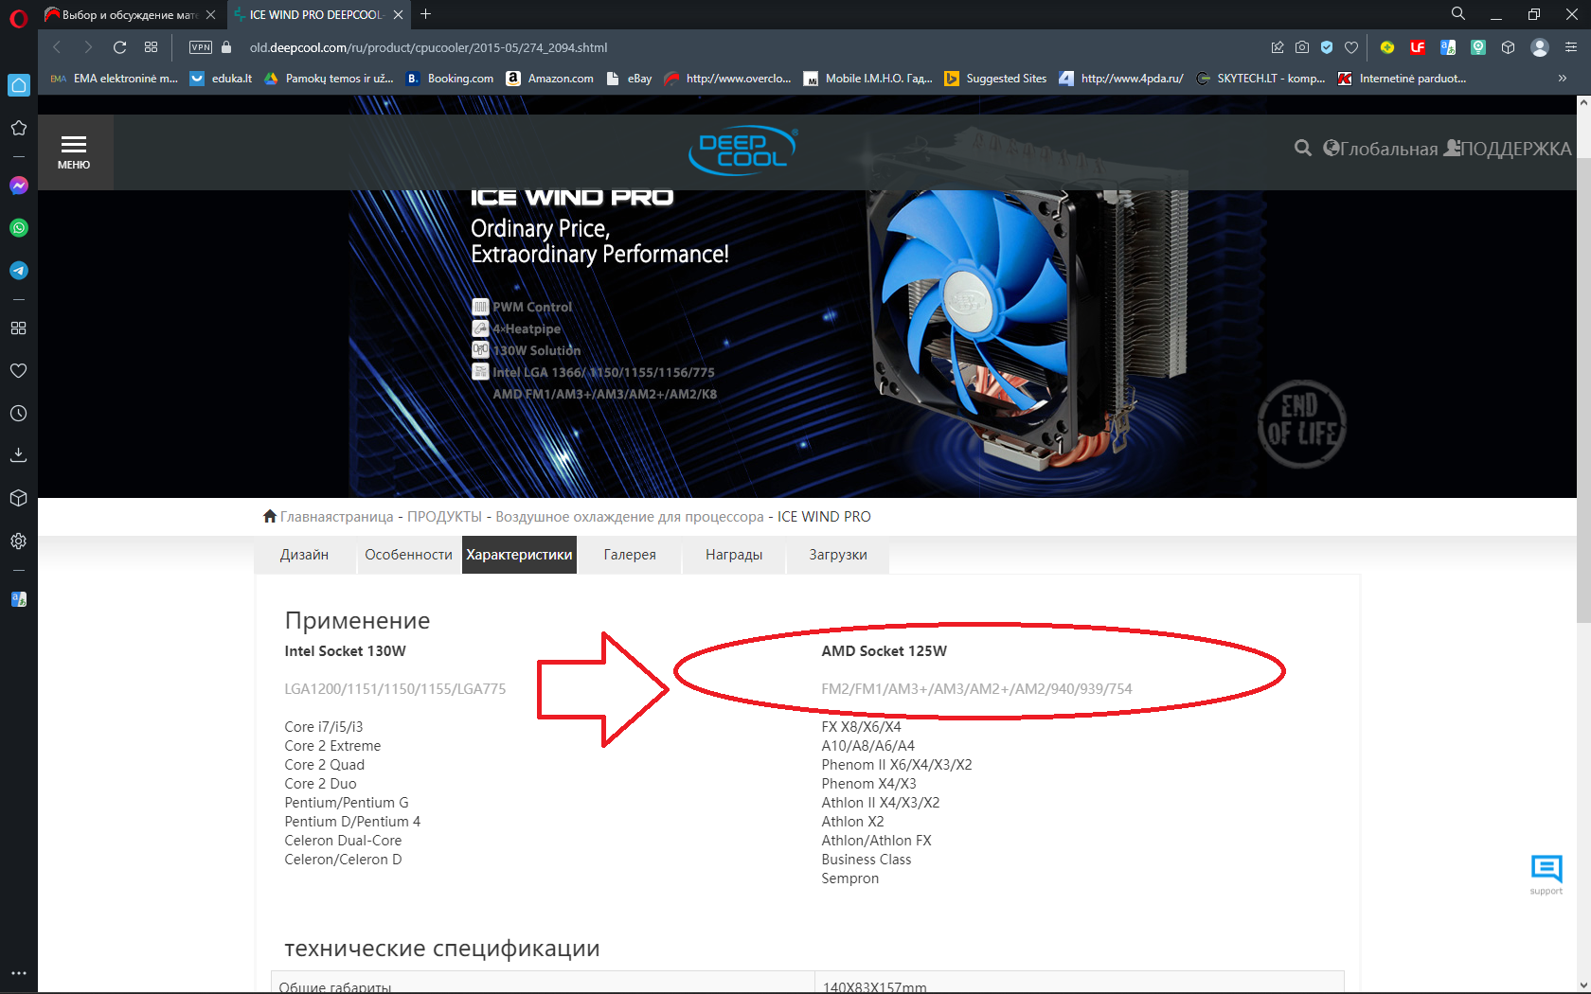
Task: Open the Amazon.com bookmark
Action: point(550,79)
